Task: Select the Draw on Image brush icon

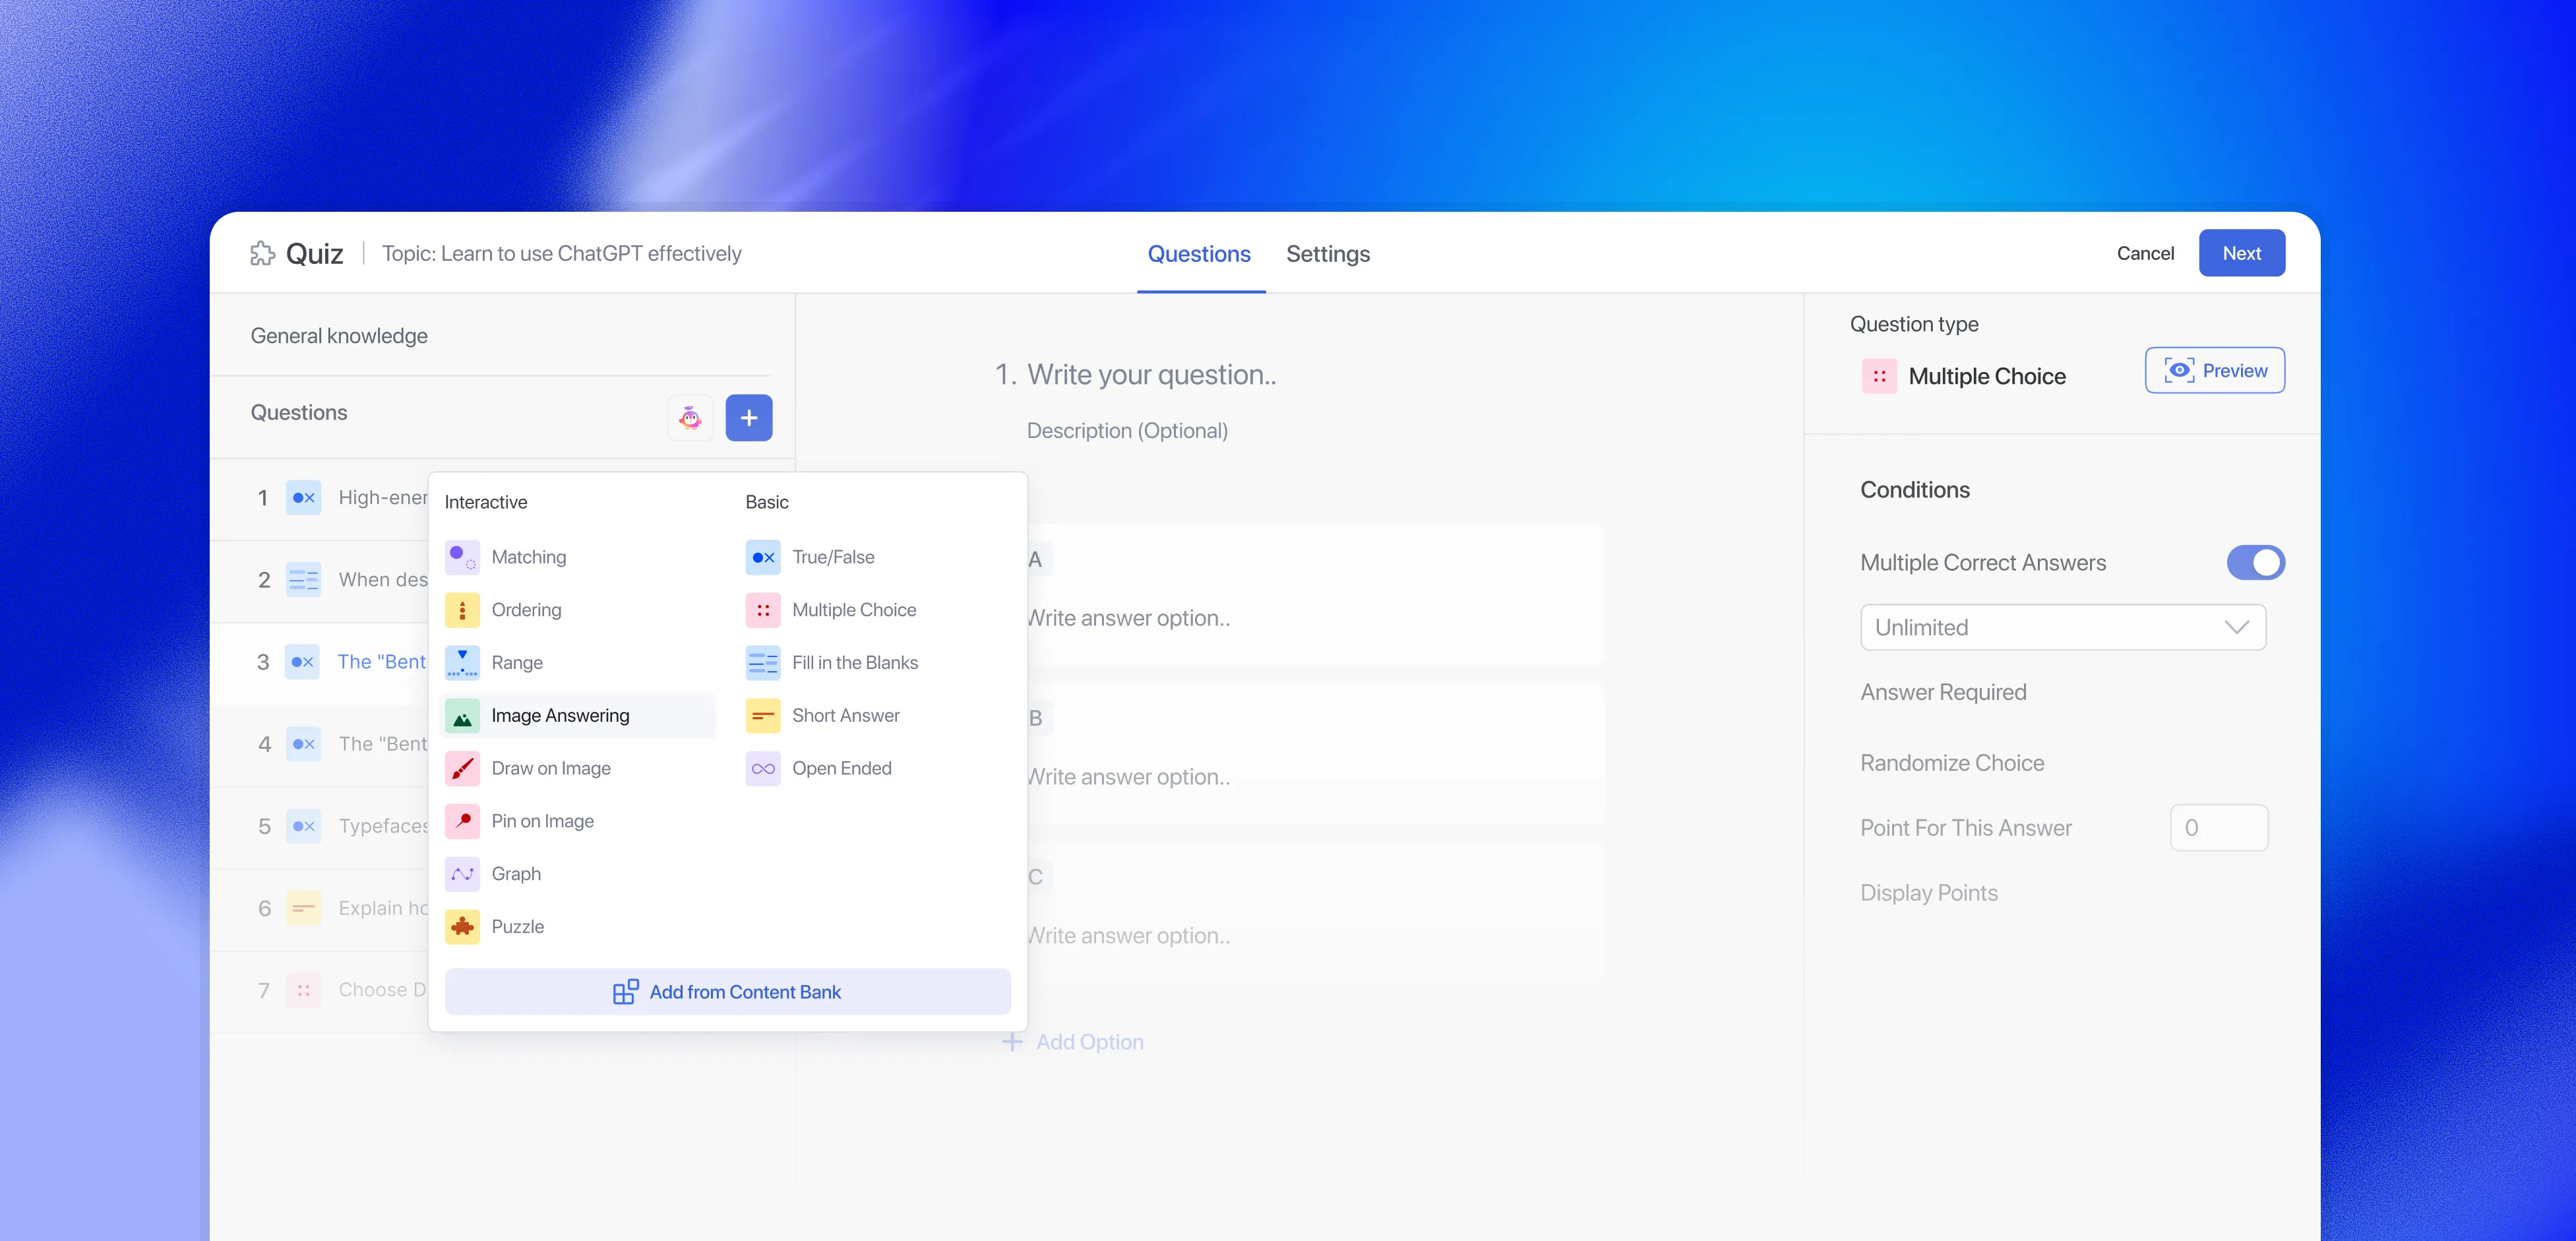Action: tap(462, 768)
